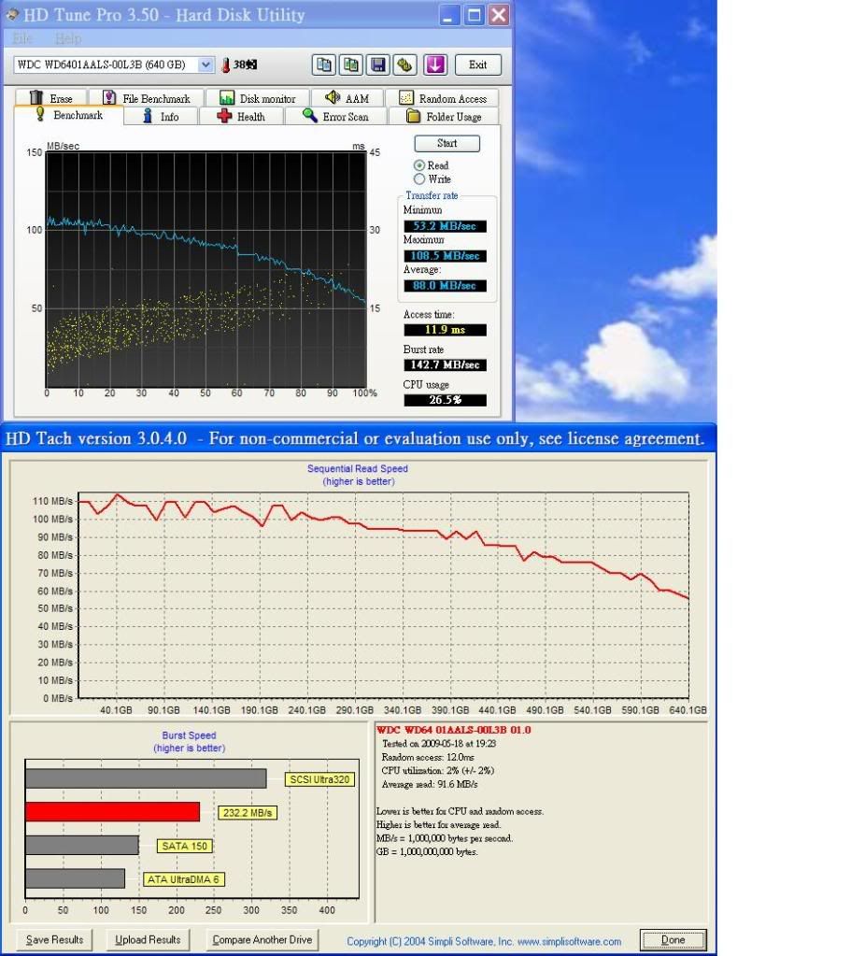The image size is (865, 956).
Task: Click Compare Another Drive button
Action: click(262, 939)
